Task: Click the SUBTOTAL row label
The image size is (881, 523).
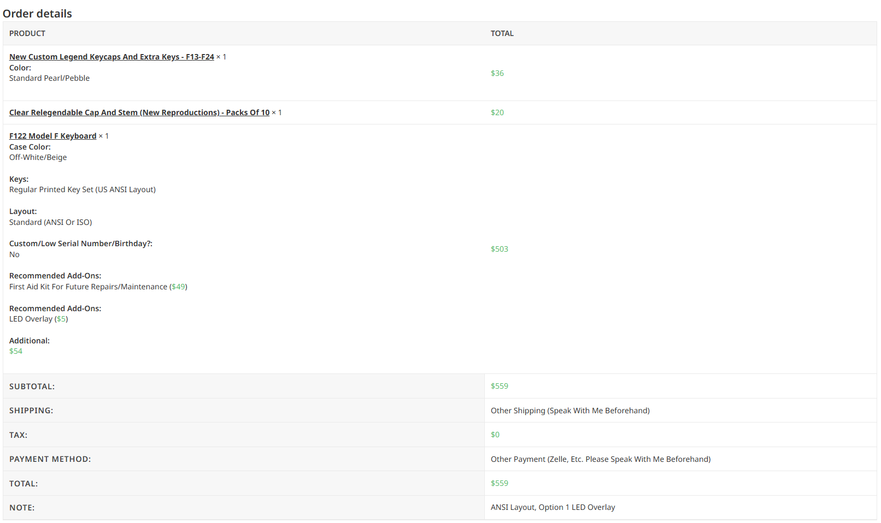Action: pyautogui.click(x=32, y=387)
